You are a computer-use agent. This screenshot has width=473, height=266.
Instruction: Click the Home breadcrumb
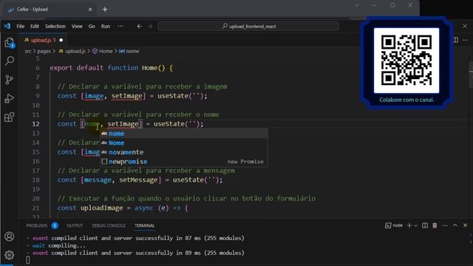105,51
